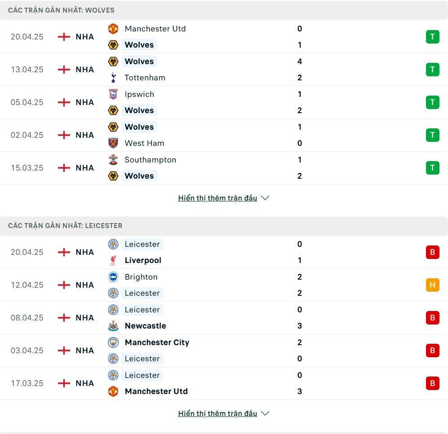Image resolution: width=448 pixels, height=434 pixels.
Task: Click the Newcastle club crest
Action: pyautogui.click(x=113, y=325)
